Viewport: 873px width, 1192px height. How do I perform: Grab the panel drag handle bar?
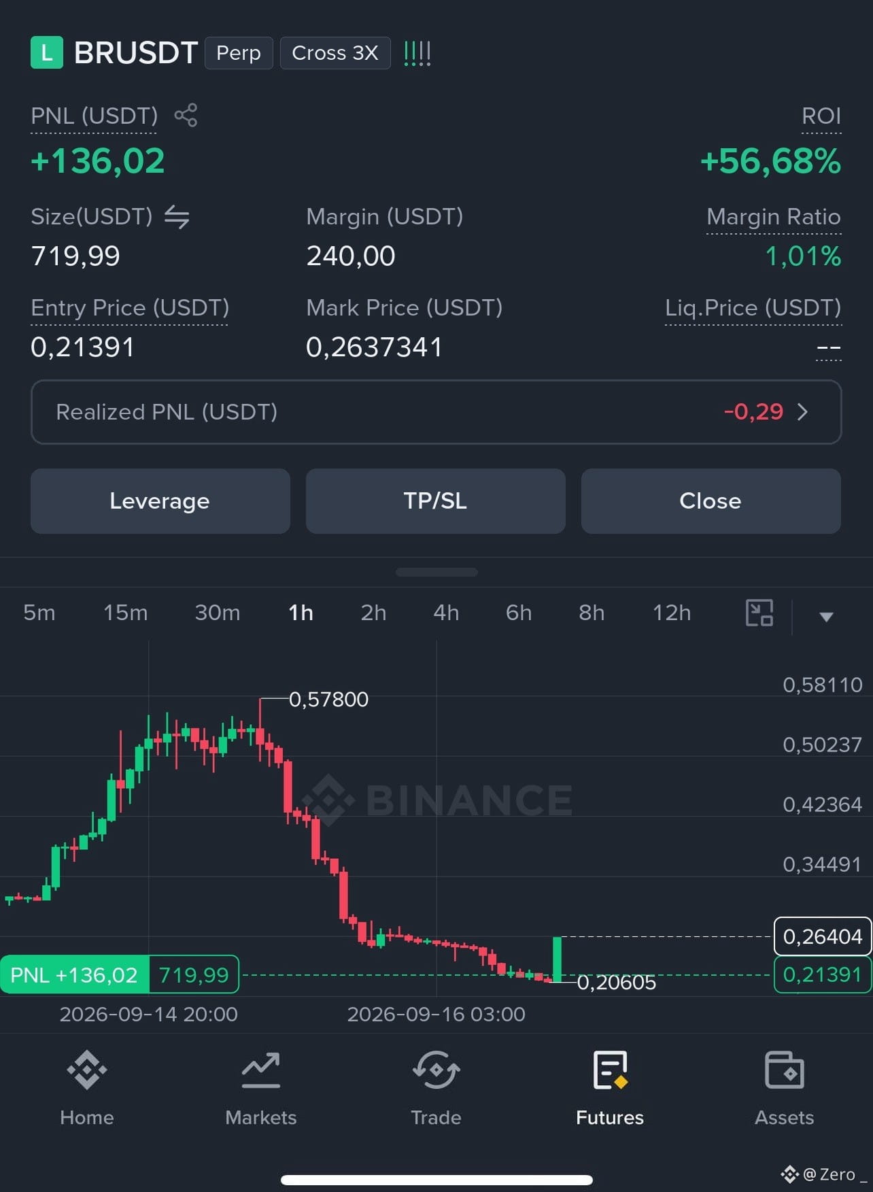coord(437,573)
